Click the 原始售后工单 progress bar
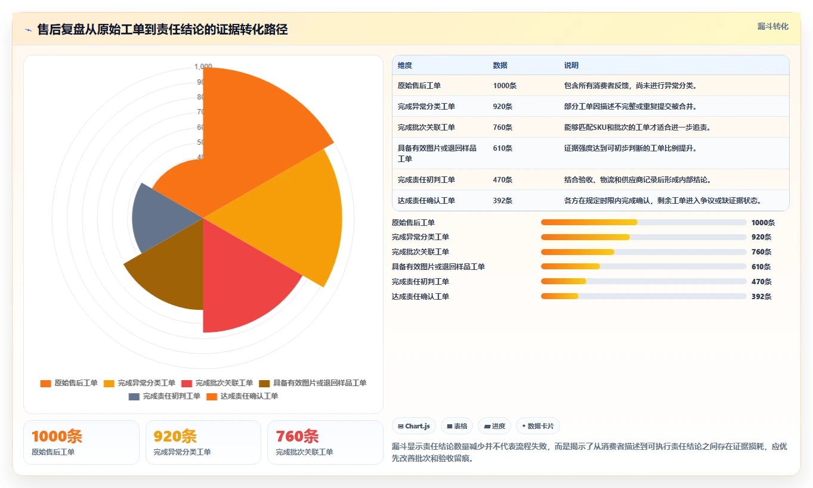Image resolution: width=813 pixels, height=488 pixels. pyautogui.click(x=644, y=222)
